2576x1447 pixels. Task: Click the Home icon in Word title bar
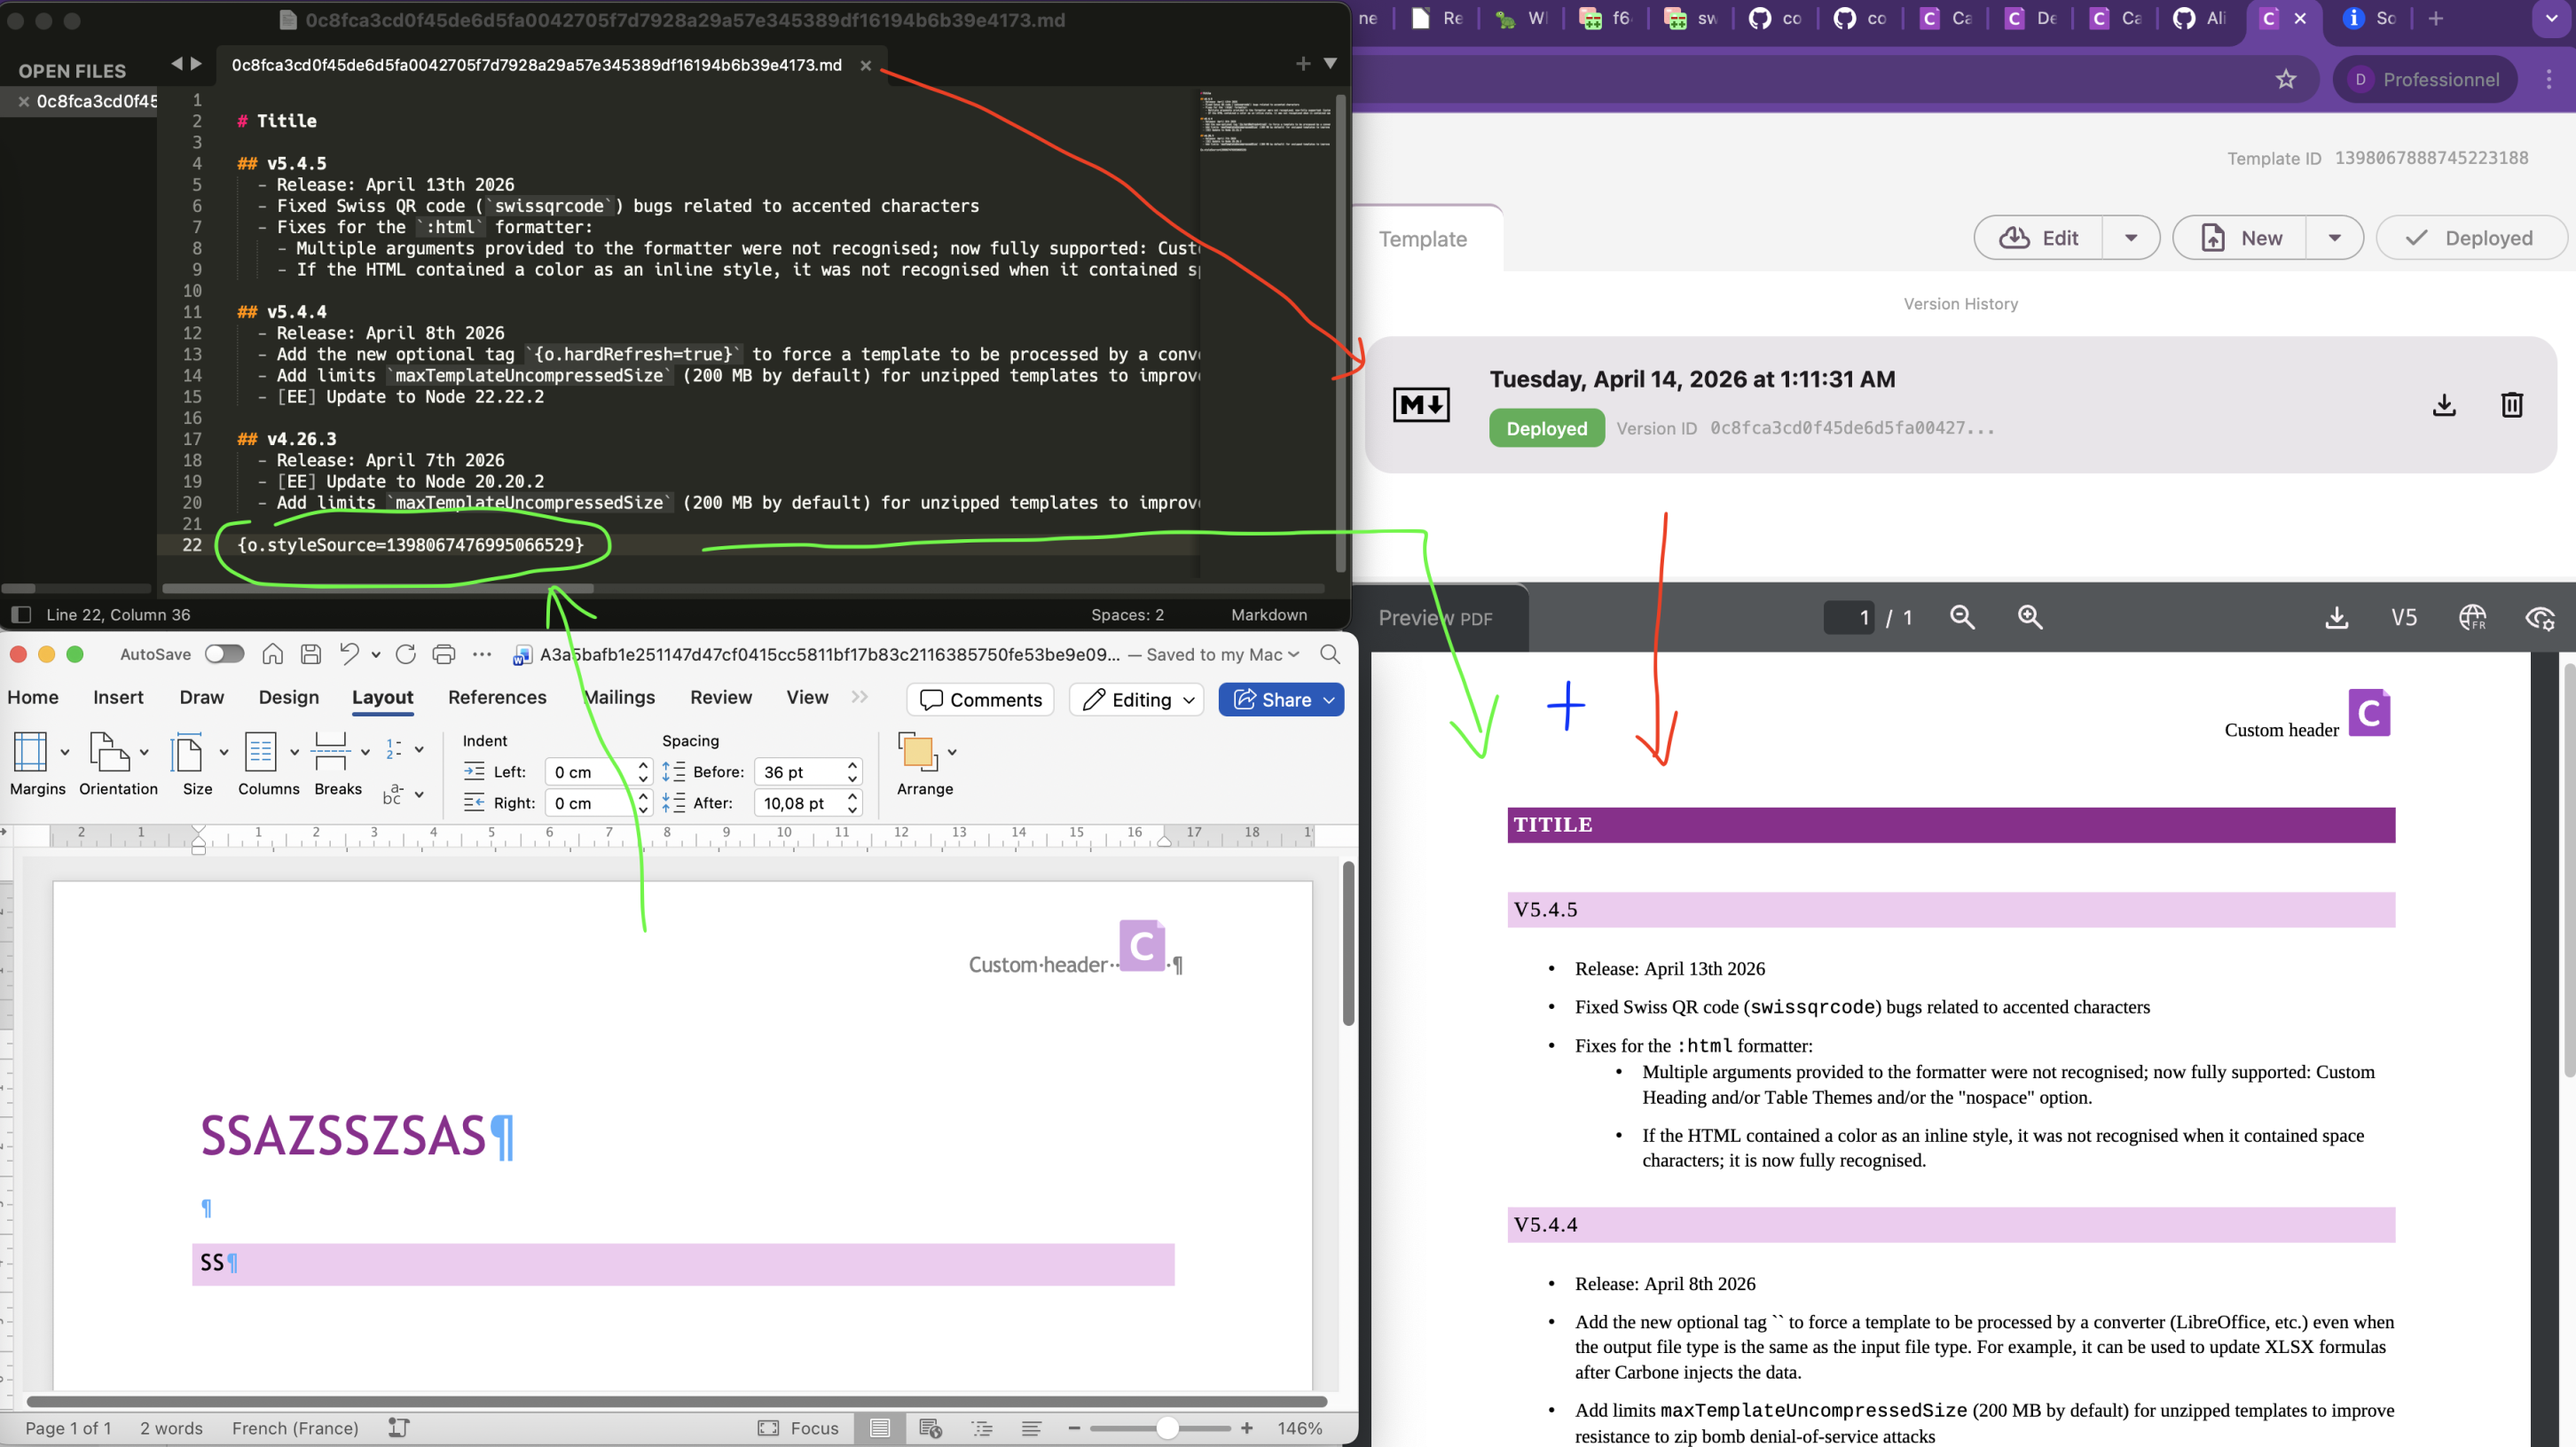coord(272,653)
